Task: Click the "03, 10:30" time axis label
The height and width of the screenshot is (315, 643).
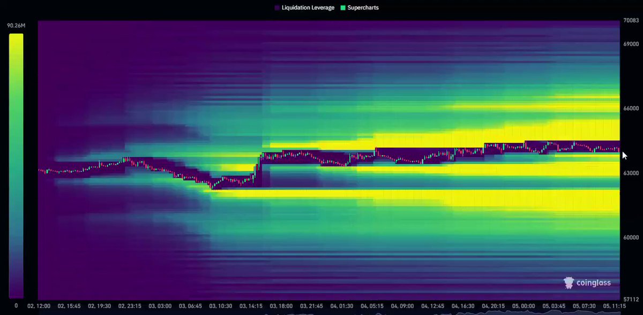Action: (220, 306)
